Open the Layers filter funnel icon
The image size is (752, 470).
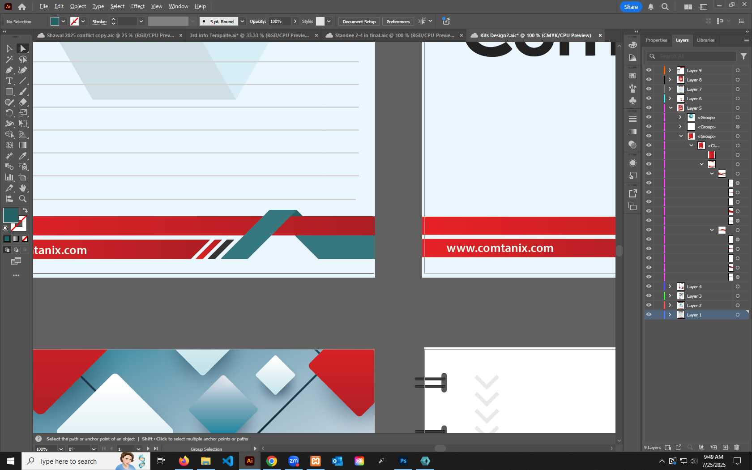[743, 56]
